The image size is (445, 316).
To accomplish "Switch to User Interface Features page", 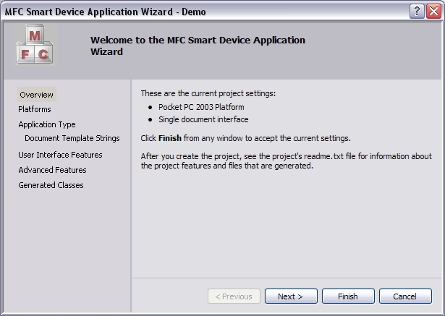I will click(60, 155).
